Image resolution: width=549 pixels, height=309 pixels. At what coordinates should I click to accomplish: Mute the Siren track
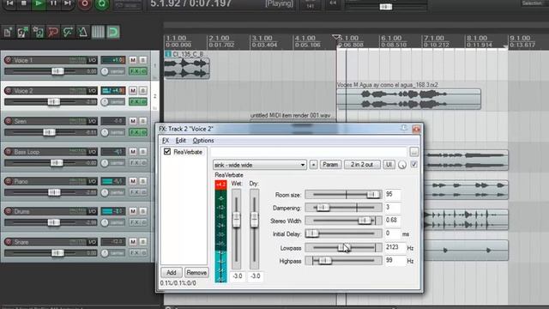pos(133,121)
